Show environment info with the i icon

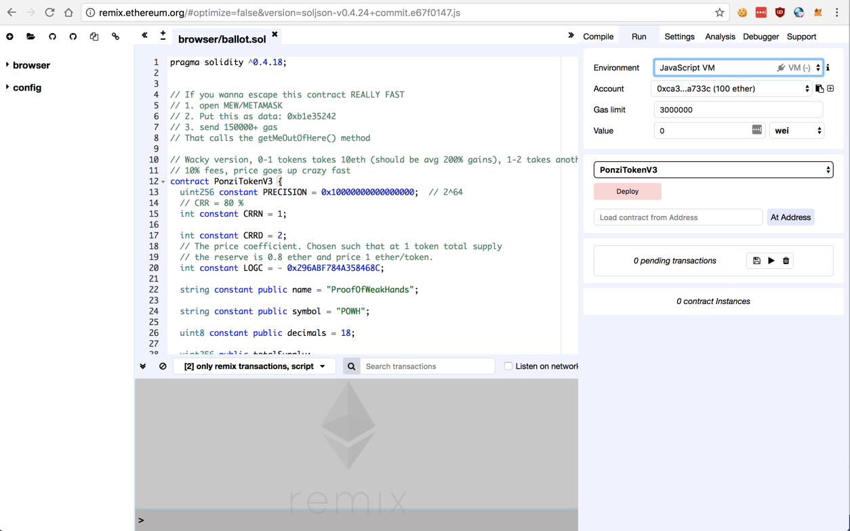[x=828, y=68]
